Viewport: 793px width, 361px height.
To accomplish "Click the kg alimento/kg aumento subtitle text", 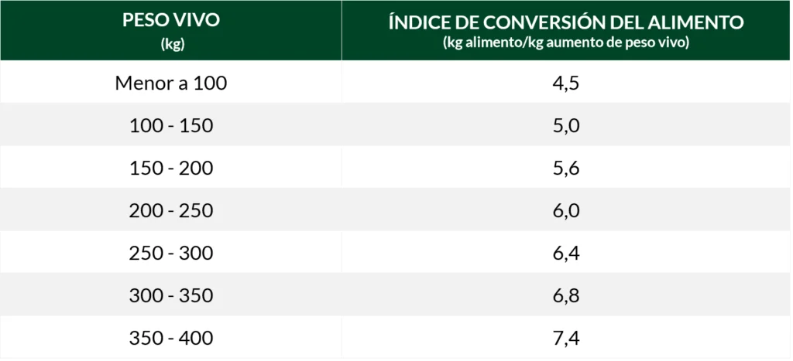I will (x=566, y=43).
